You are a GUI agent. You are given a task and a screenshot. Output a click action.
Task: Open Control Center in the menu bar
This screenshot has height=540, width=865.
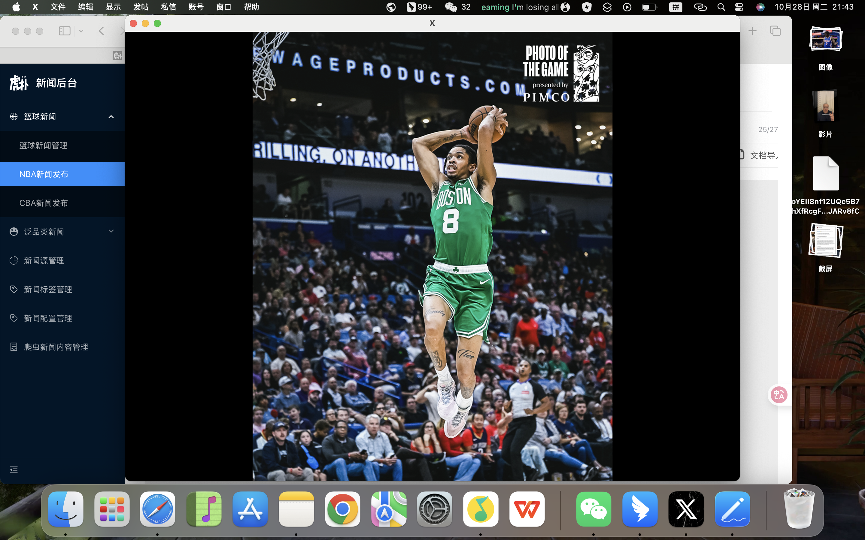coord(739,7)
